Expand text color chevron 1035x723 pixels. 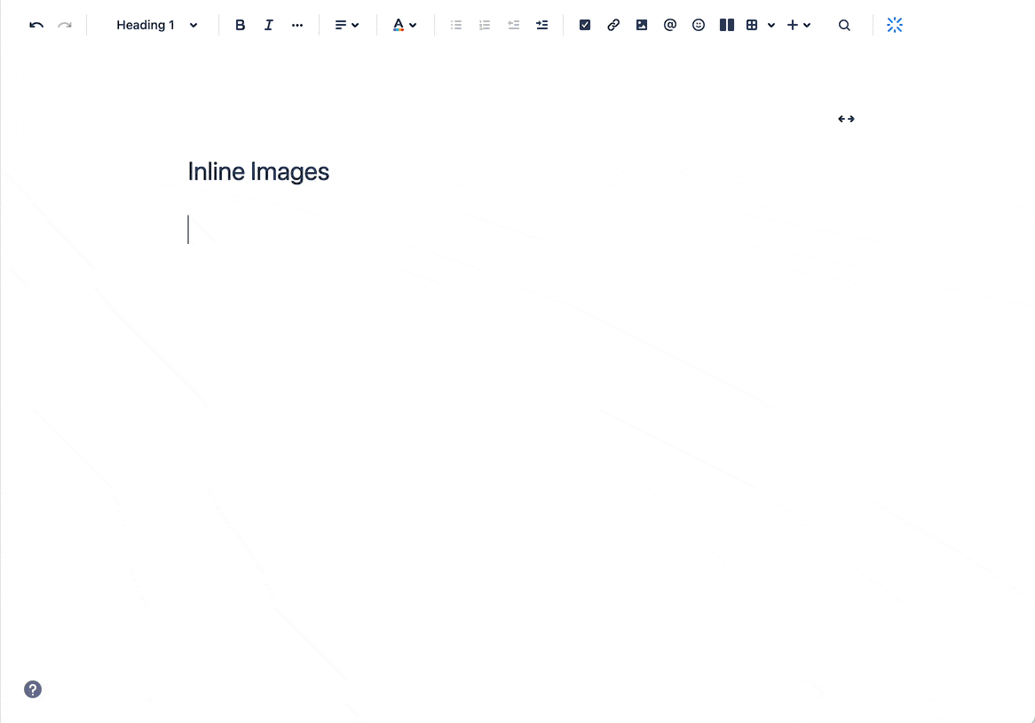[414, 25]
